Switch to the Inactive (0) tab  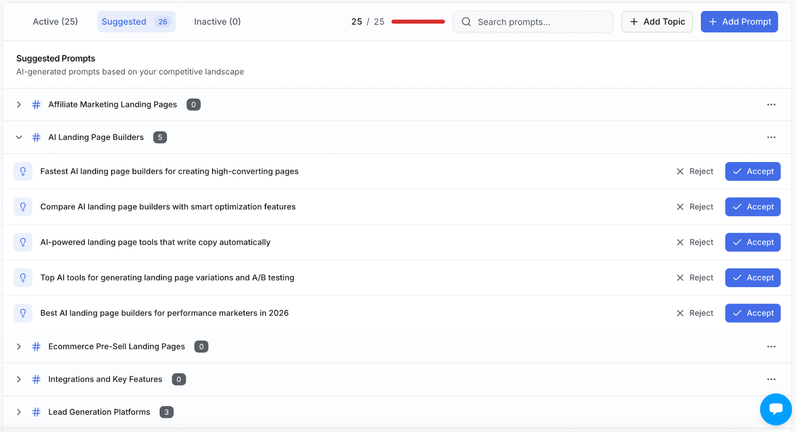pos(217,22)
